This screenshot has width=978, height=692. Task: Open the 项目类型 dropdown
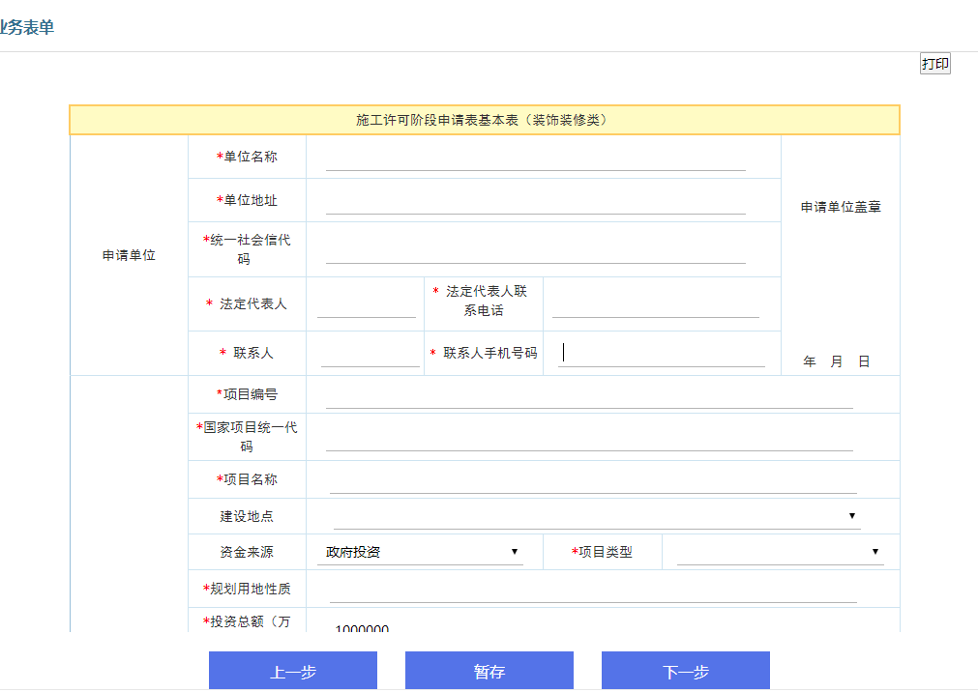point(781,553)
